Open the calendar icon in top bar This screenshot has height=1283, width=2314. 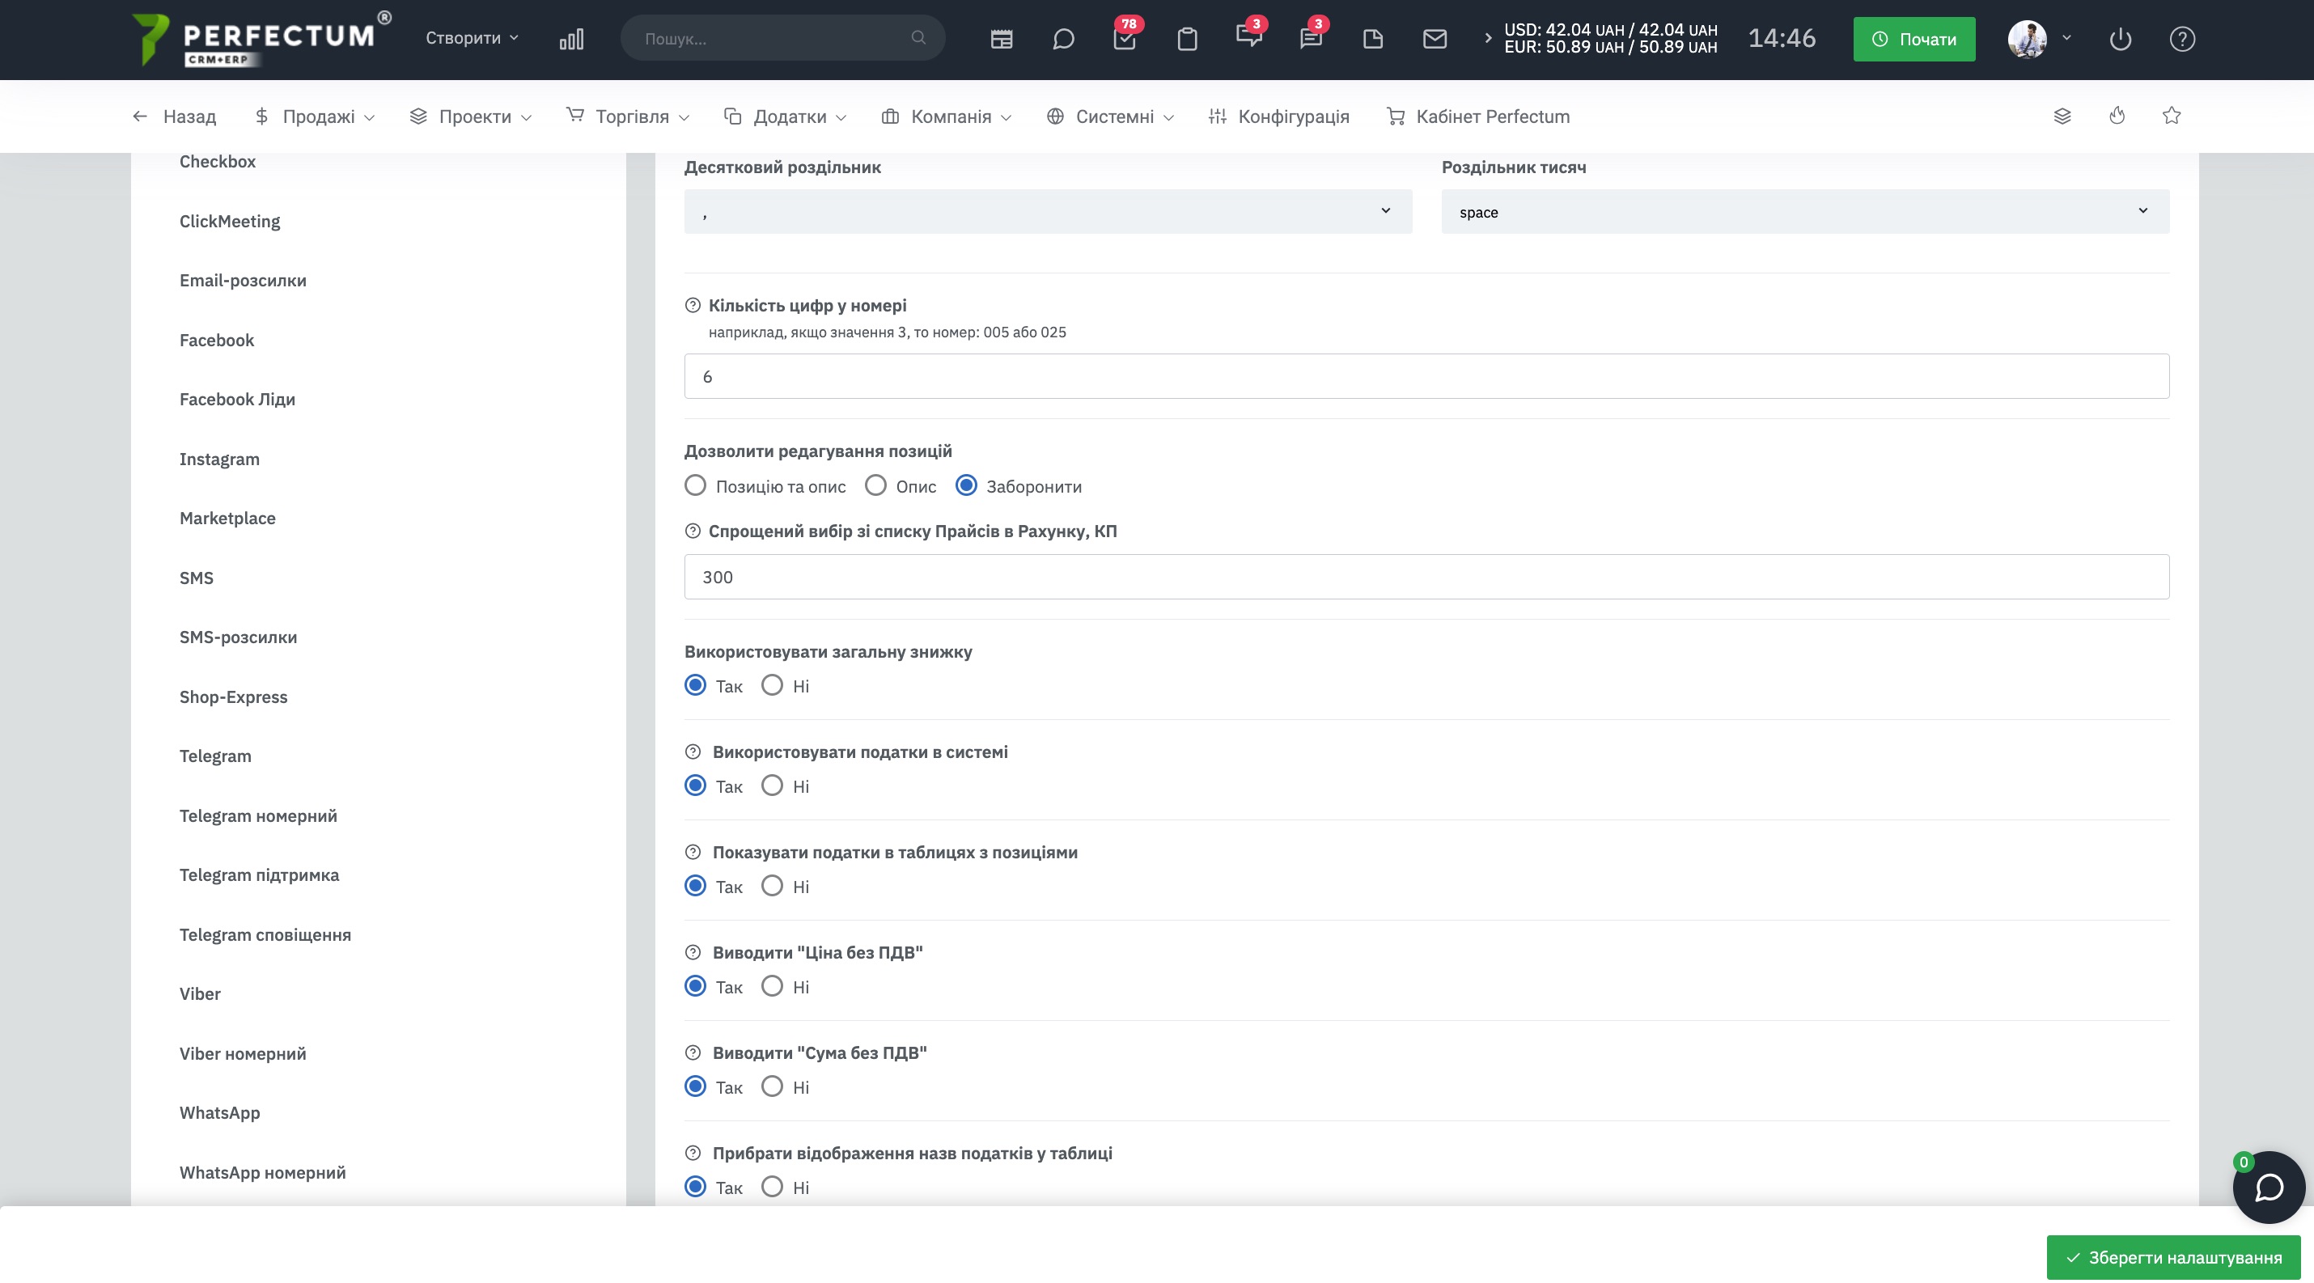[1002, 39]
